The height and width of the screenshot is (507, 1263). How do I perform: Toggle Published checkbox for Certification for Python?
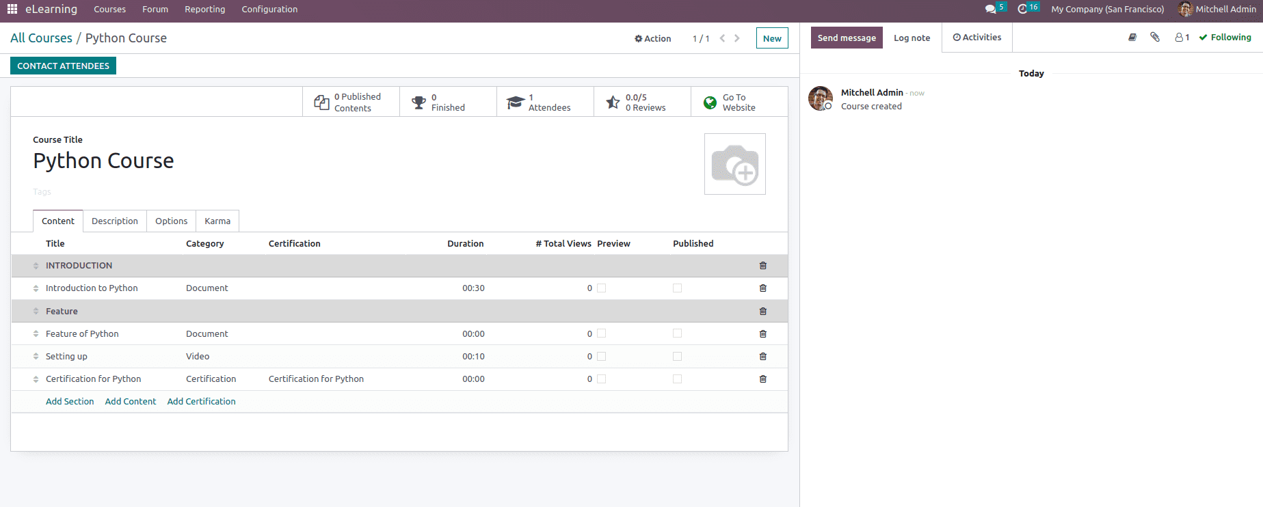point(678,379)
